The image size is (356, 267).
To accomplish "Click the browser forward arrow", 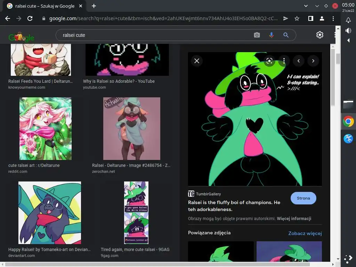I will [19, 19].
